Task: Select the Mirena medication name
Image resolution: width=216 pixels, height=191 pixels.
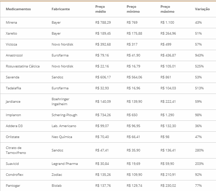Action: click(11, 23)
